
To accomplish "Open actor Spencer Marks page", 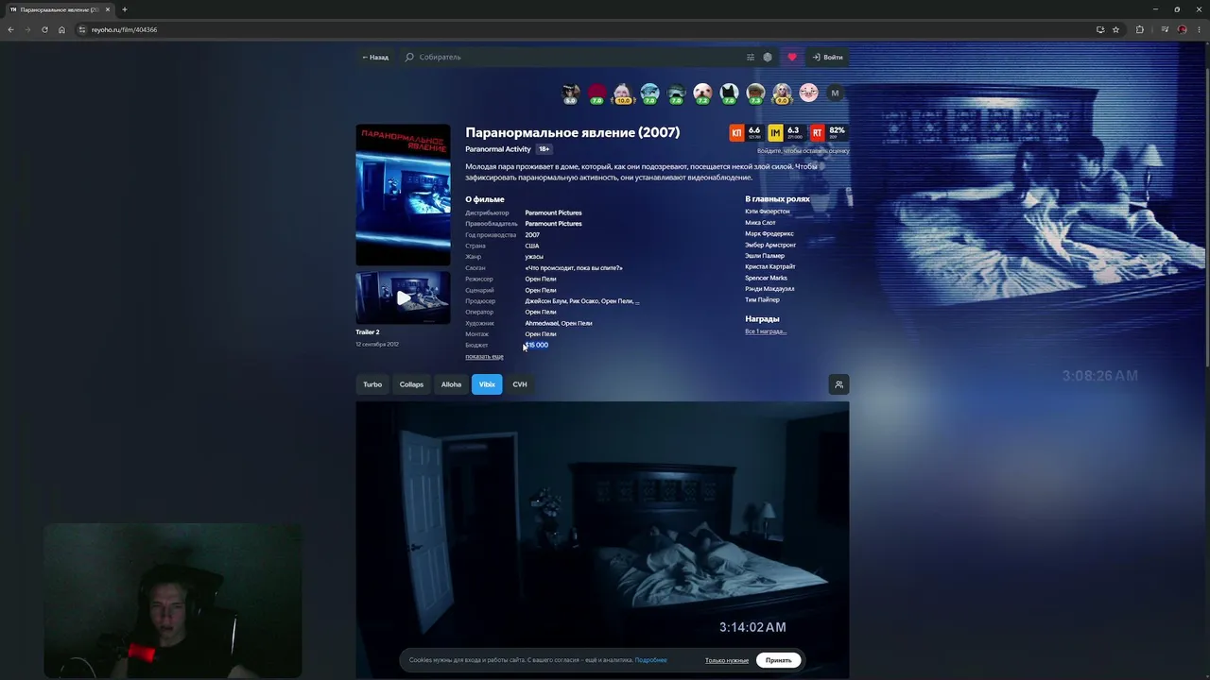I will click(x=766, y=278).
